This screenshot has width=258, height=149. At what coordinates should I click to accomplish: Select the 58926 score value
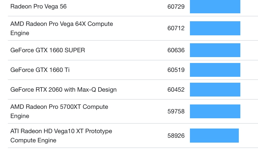(176, 136)
